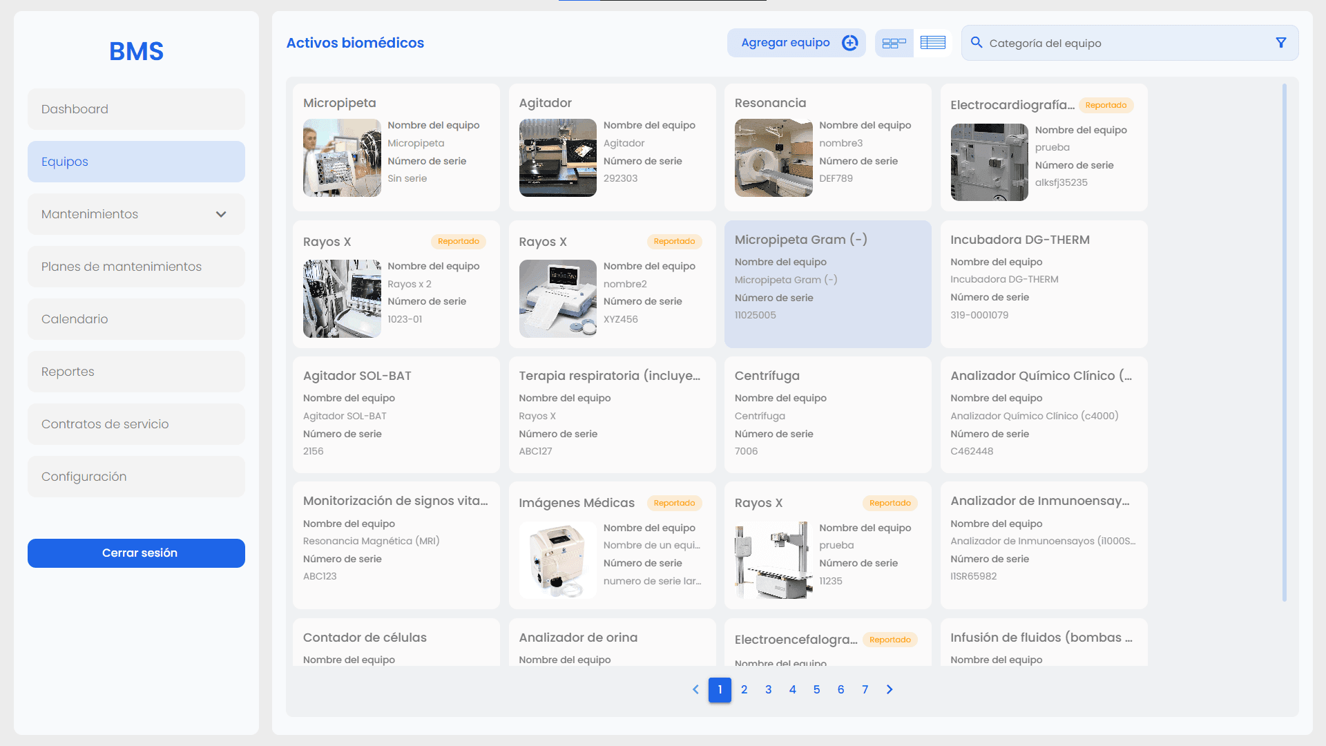The height and width of the screenshot is (746, 1326).
Task: Go to previous page arrow
Action: pyautogui.click(x=695, y=689)
